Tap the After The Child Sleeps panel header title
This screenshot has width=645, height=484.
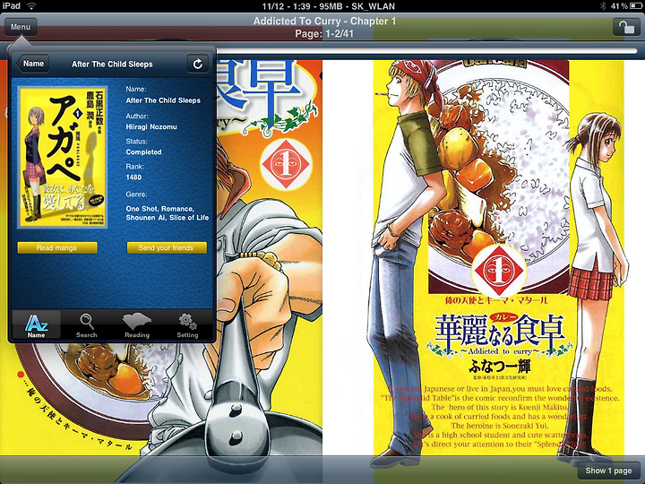(x=112, y=65)
